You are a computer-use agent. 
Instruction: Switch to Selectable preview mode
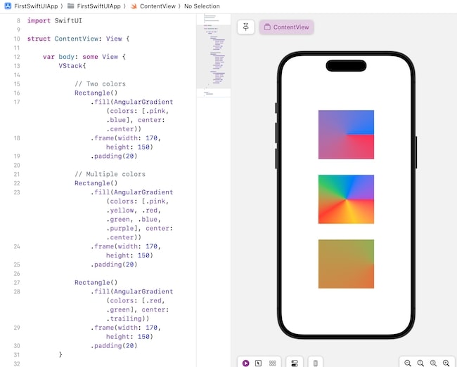coord(258,363)
